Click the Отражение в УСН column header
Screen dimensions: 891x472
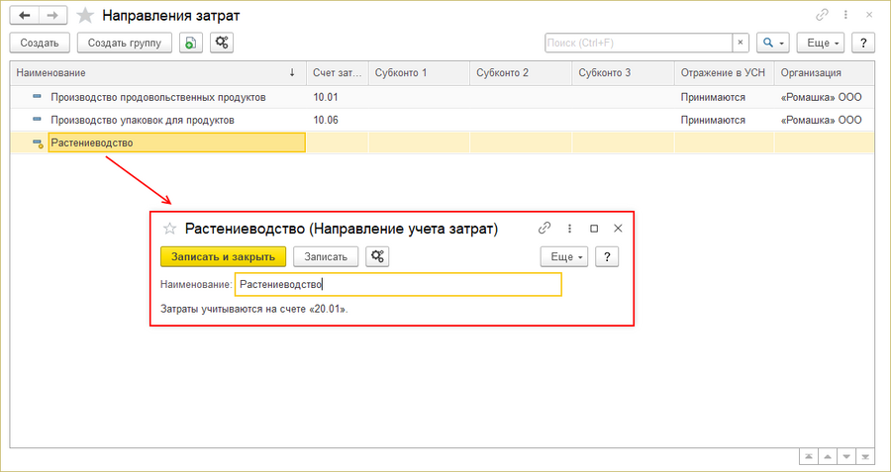pyautogui.click(x=725, y=72)
